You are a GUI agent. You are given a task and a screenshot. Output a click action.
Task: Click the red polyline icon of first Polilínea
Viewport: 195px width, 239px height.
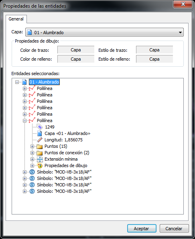click(x=32, y=88)
